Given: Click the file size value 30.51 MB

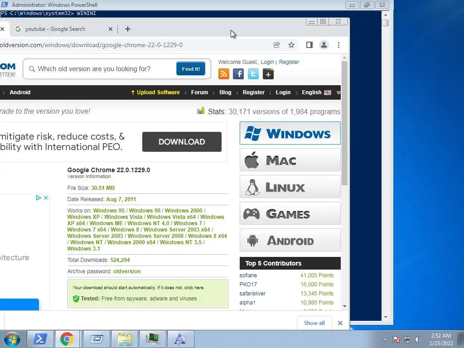Looking at the screenshot, I should point(103,188).
